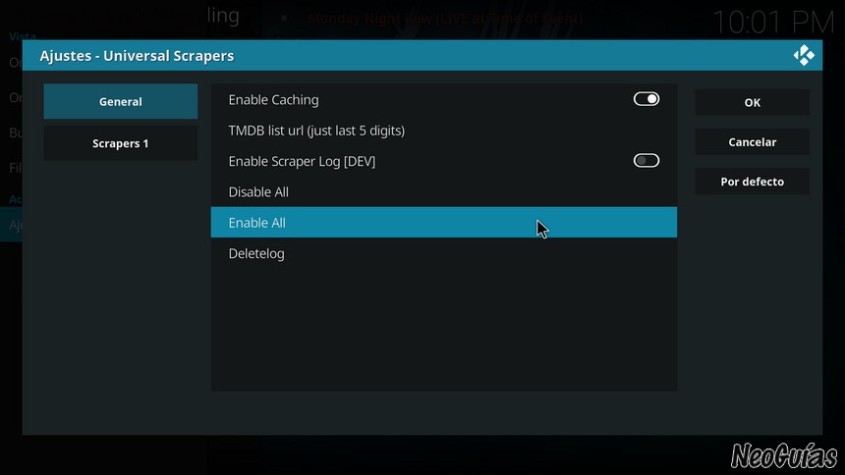This screenshot has height=475, width=845.
Task: Turn on the Enable Scraper Log [DEV] switch
Action: click(647, 161)
